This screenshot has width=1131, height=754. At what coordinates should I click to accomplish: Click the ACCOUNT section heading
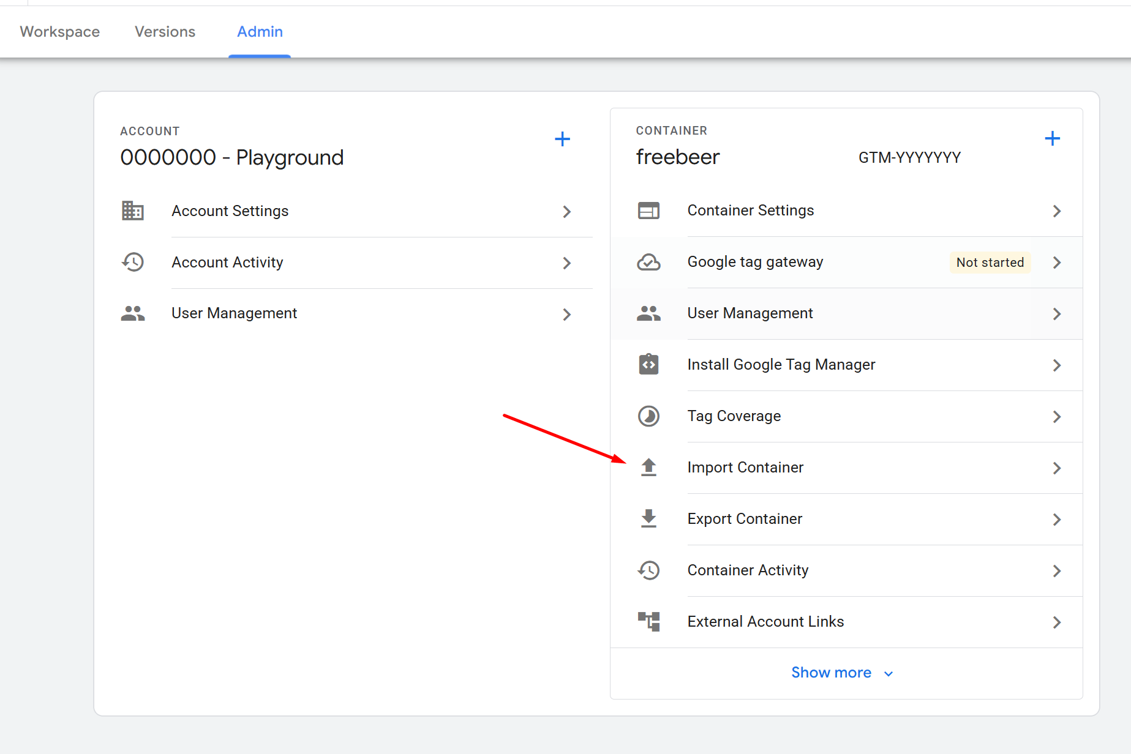click(x=150, y=131)
